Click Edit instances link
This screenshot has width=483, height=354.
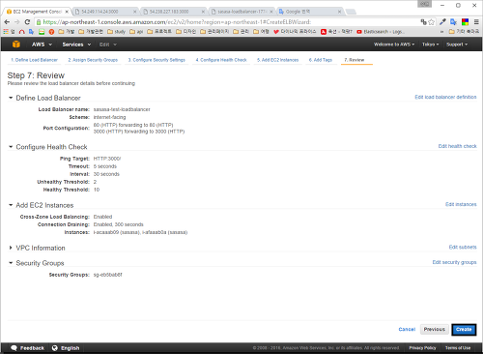(461, 204)
